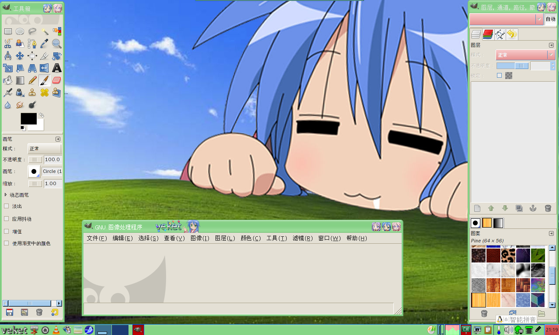Select the Blend gradient tool
Image resolution: width=559 pixels, height=335 pixels.
20,80
